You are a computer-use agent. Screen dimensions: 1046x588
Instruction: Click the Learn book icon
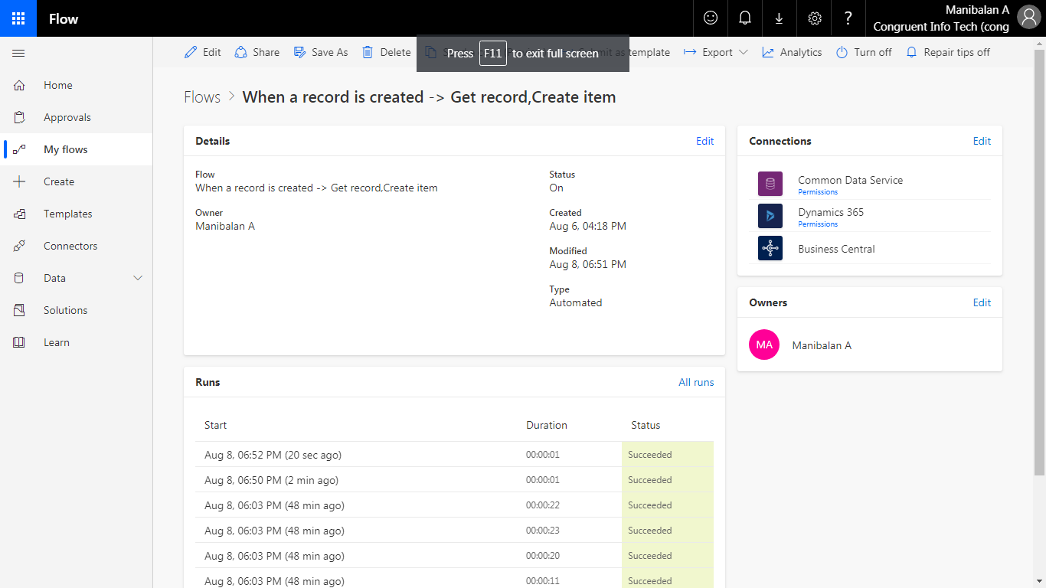[x=19, y=342]
